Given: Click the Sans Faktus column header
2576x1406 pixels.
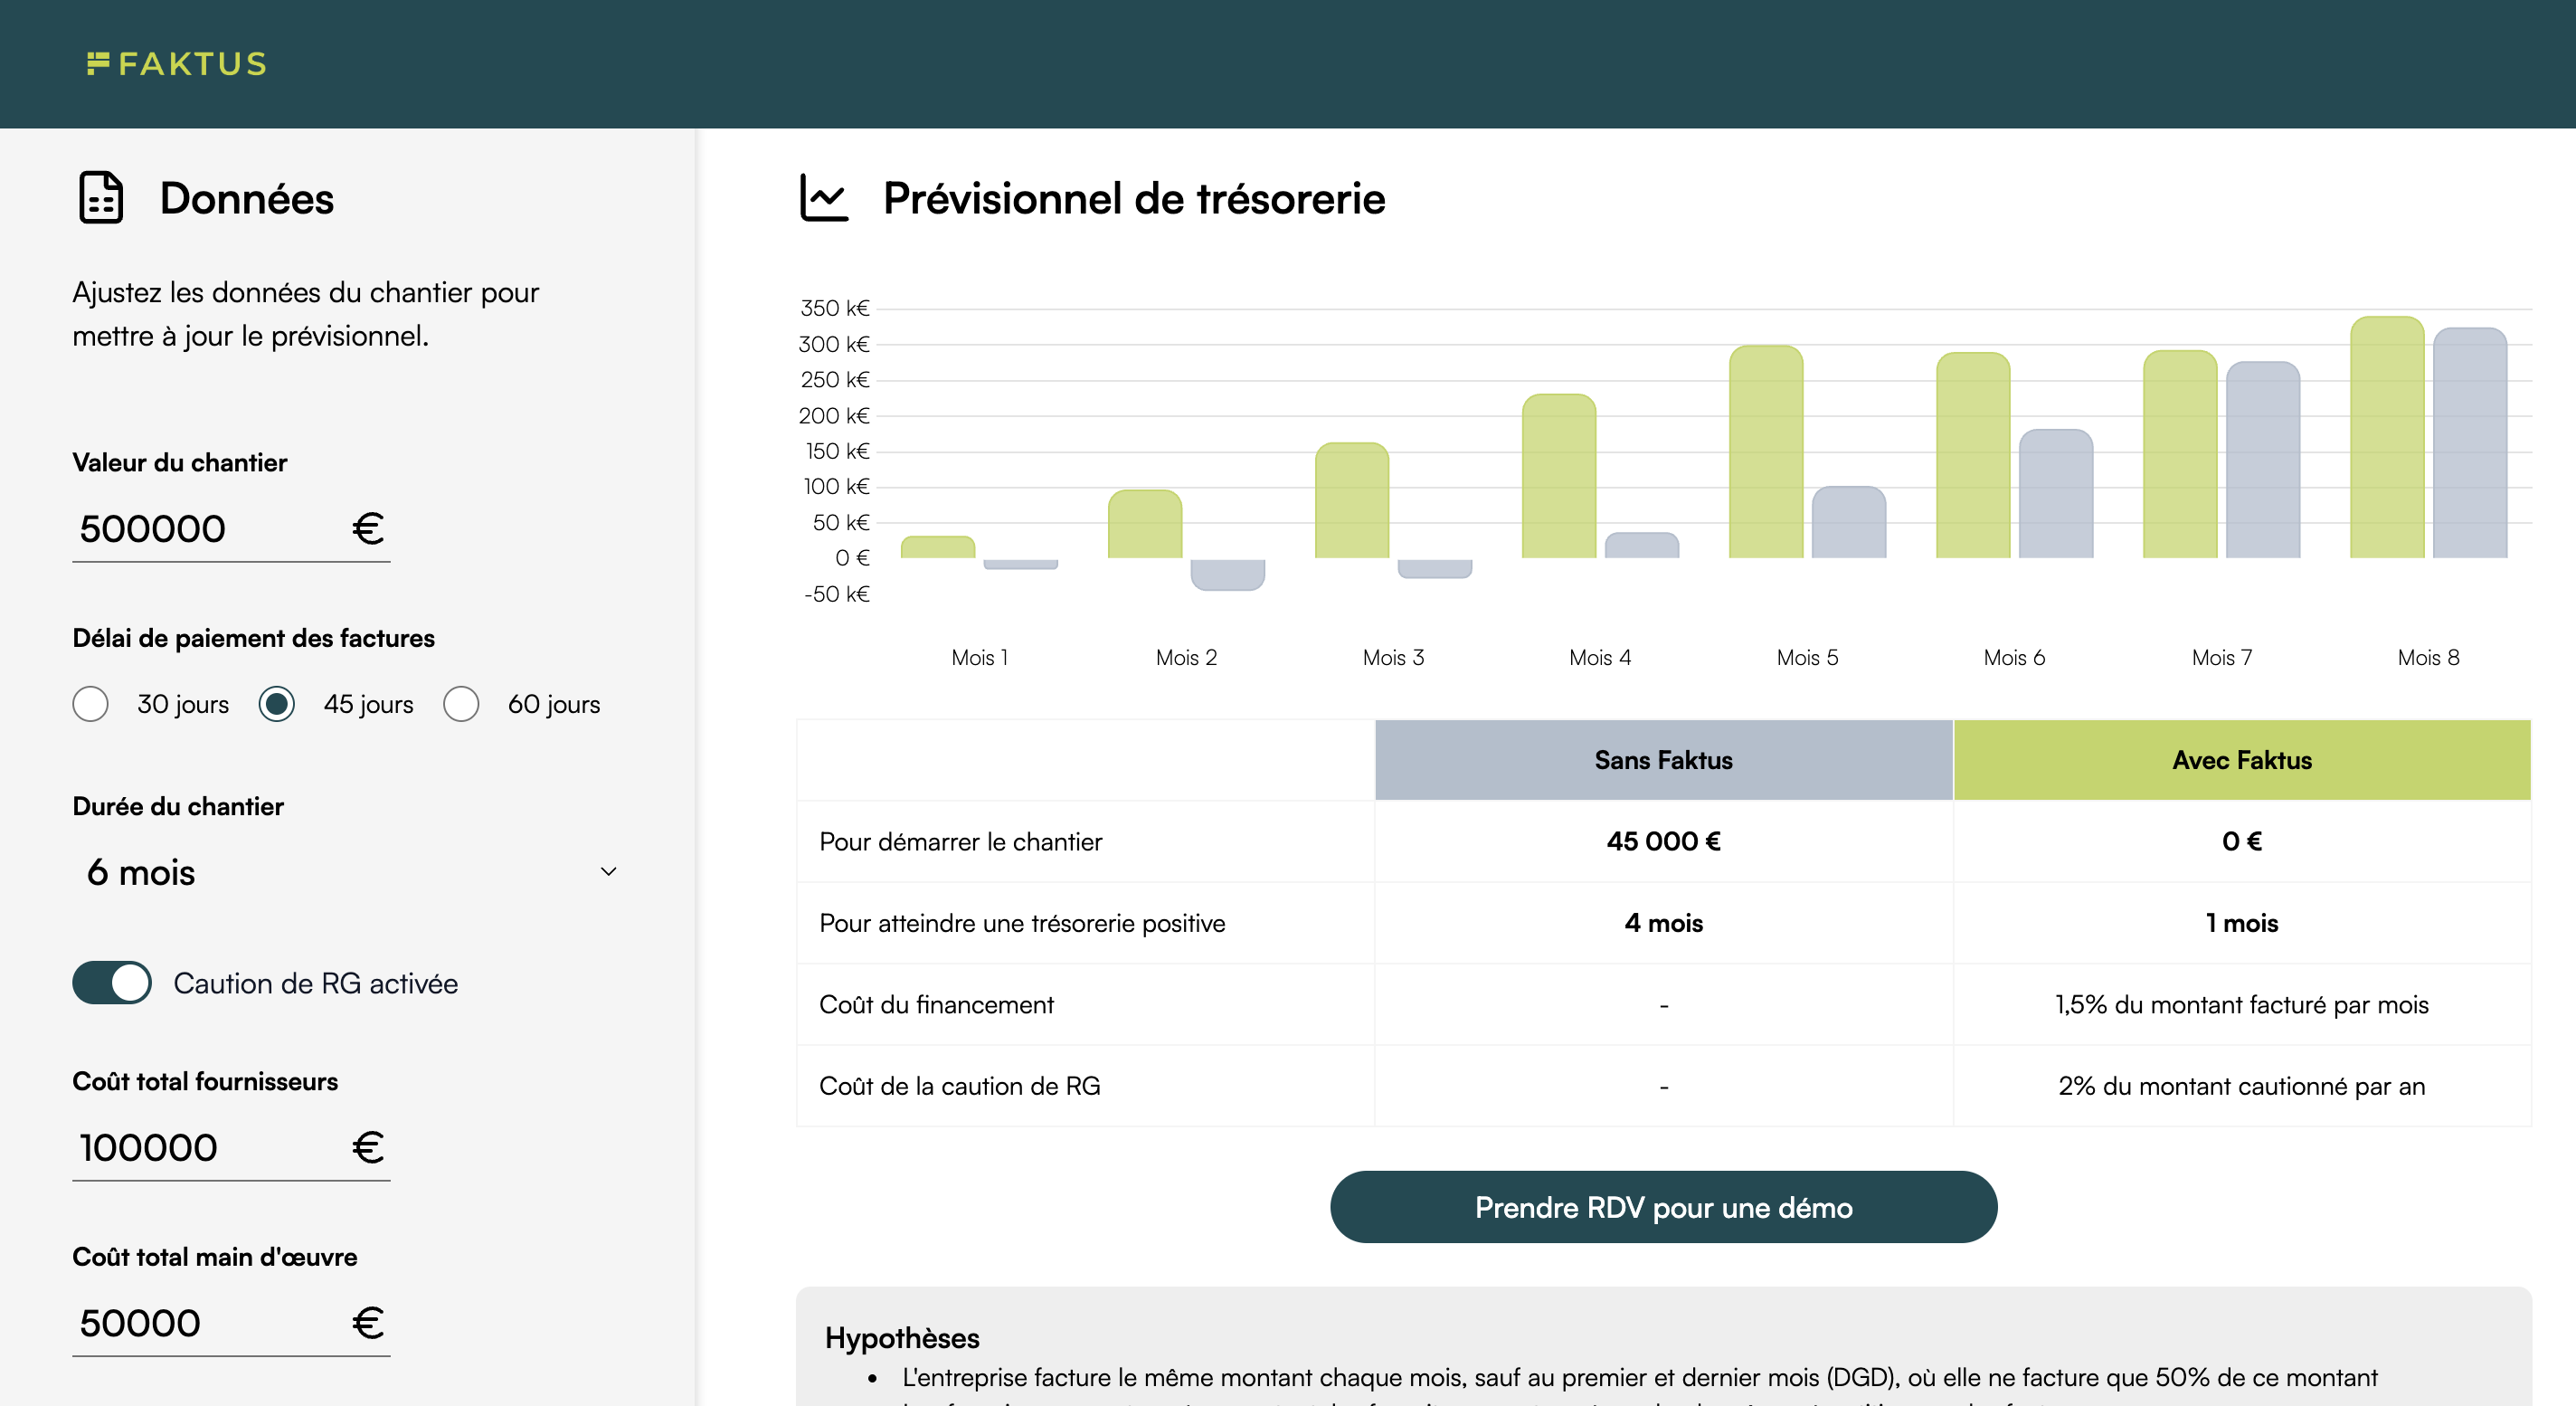Looking at the screenshot, I should click(x=1663, y=760).
